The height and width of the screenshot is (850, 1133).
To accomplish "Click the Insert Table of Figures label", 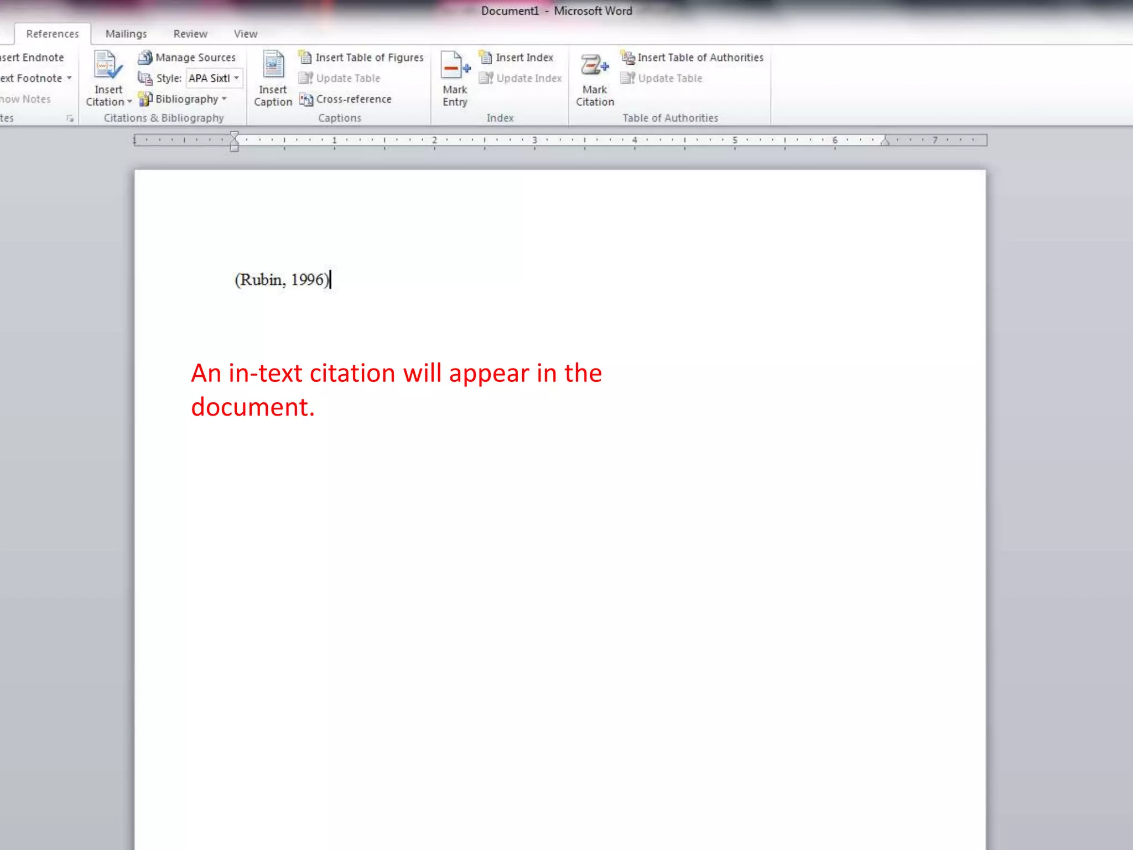I will click(370, 58).
